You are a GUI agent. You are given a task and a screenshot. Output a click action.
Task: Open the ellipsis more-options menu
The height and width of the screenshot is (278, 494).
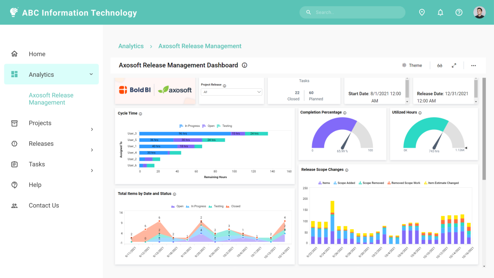click(473, 65)
